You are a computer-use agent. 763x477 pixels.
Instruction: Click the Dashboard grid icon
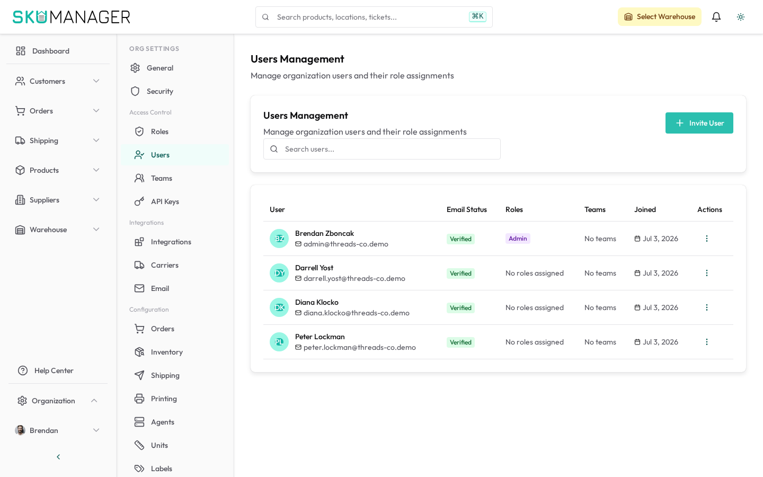[21, 51]
